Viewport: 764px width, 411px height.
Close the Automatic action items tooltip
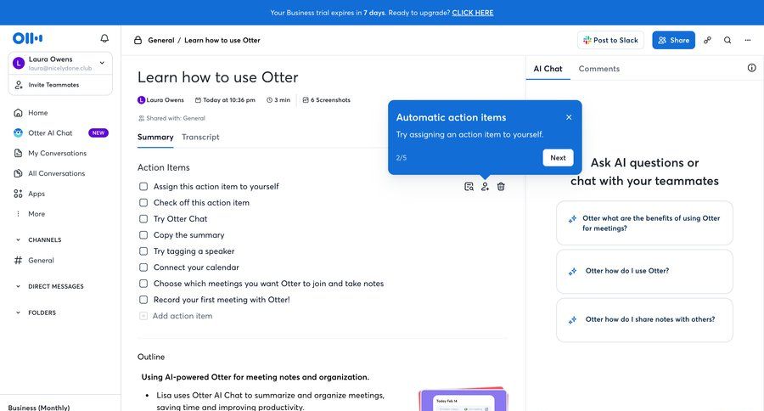click(569, 117)
